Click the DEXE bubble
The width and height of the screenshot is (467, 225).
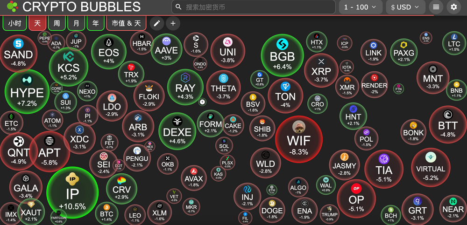pos(177,131)
